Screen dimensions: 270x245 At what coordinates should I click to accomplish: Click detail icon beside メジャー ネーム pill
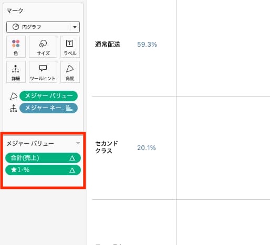pos(14,108)
